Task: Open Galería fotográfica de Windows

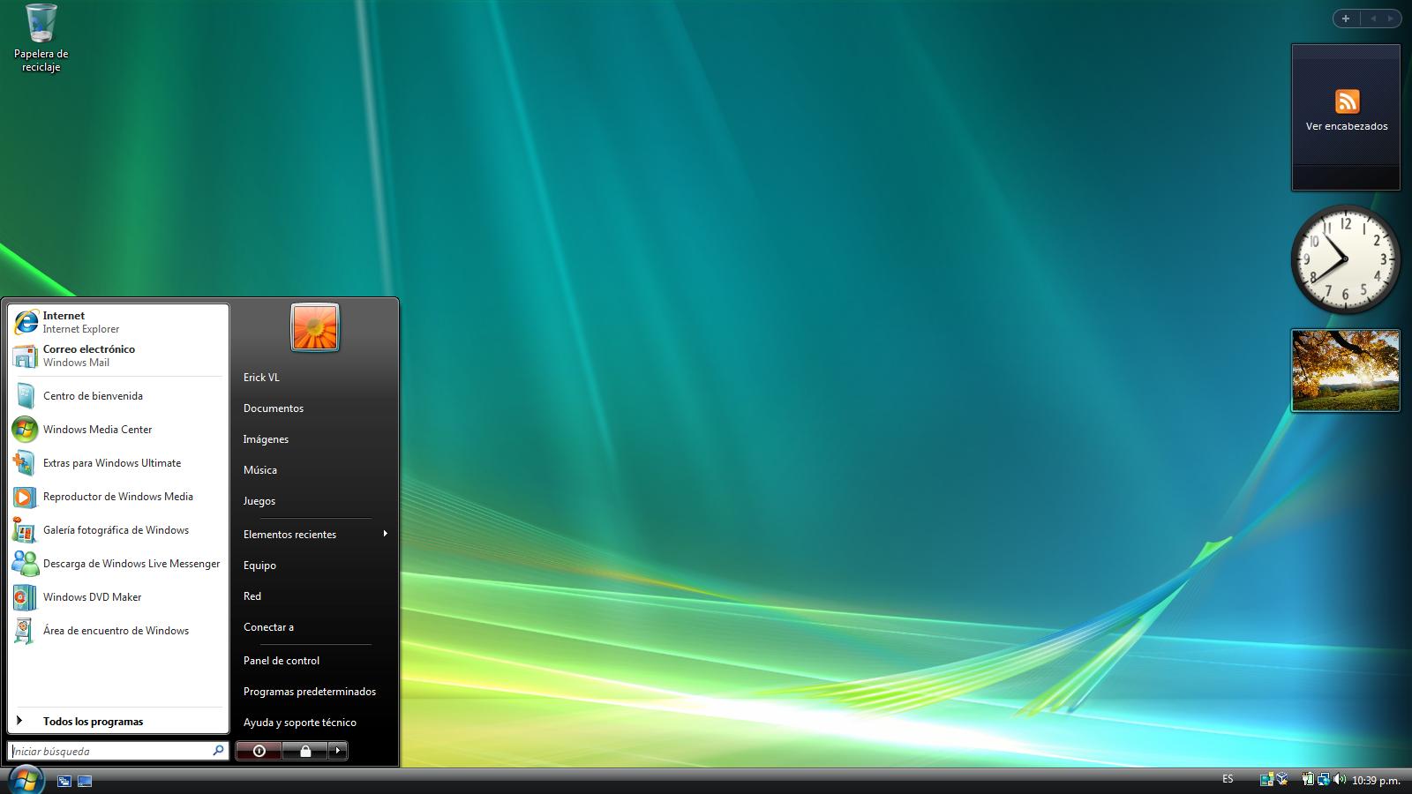Action: pyautogui.click(x=116, y=530)
